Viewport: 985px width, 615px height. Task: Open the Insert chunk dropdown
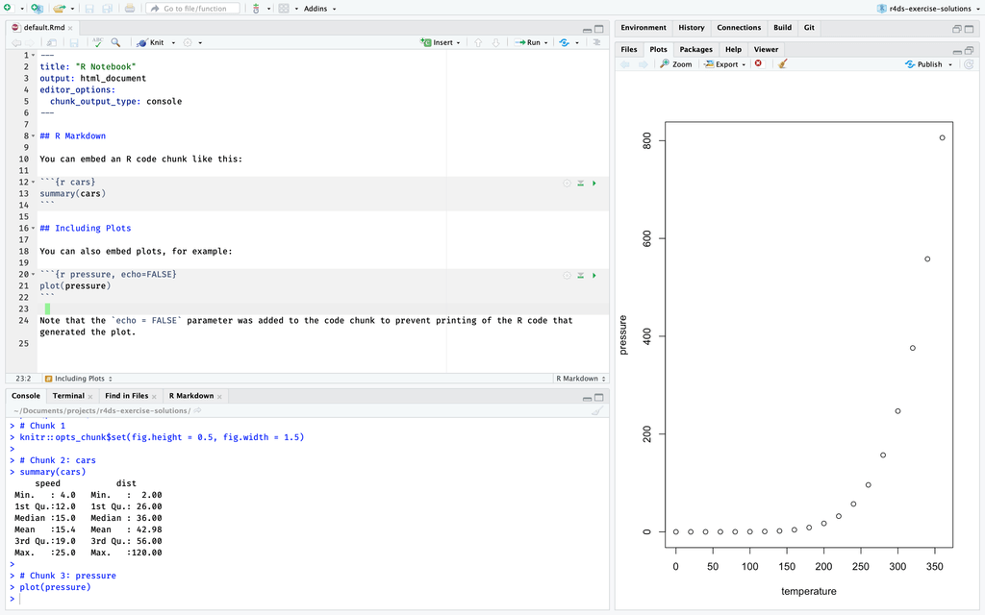pyautogui.click(x=441, y=42)
